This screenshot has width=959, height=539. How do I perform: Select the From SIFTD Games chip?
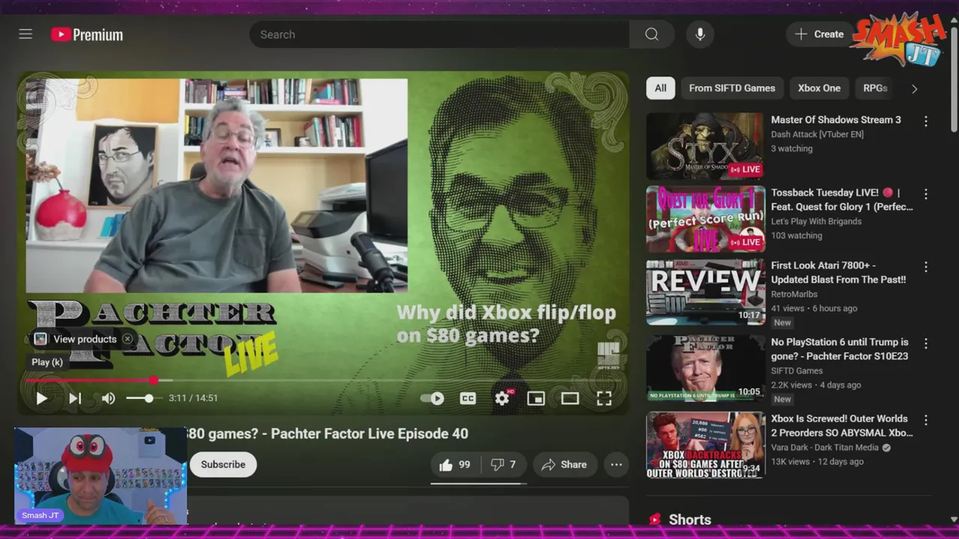click(x=732, y=88)
